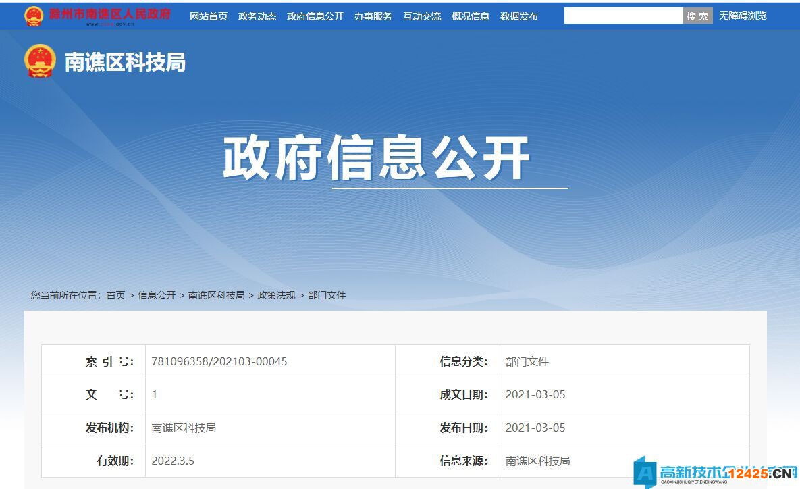Go to 信息公开 in the breadcrumb
This screenshot has height=489, width=800.
(157, 295)
